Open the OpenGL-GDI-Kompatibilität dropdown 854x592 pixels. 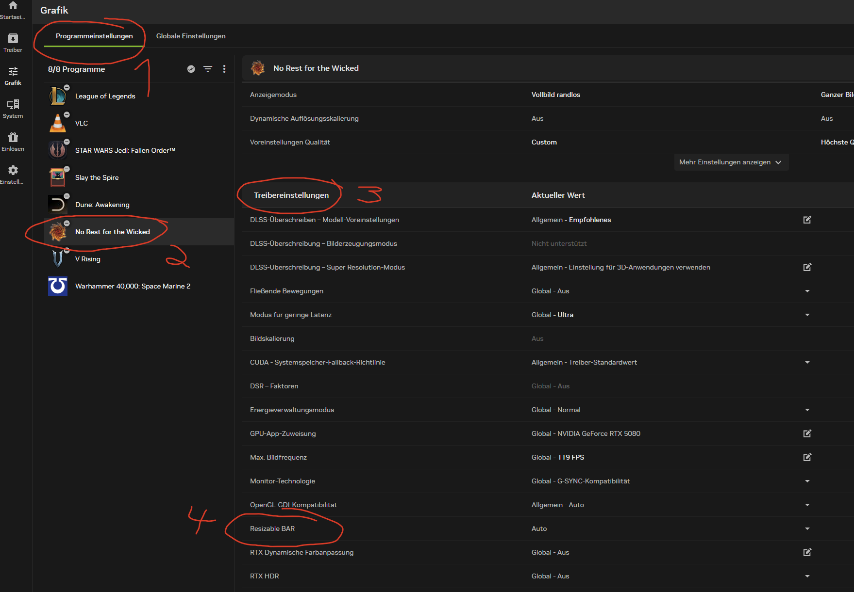[807, 505]
